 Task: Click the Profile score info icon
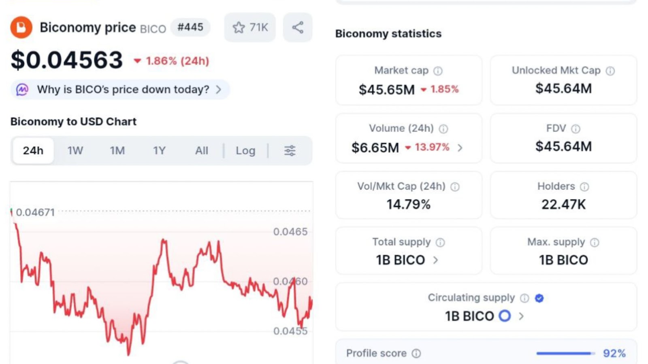(x=416, y=353)
